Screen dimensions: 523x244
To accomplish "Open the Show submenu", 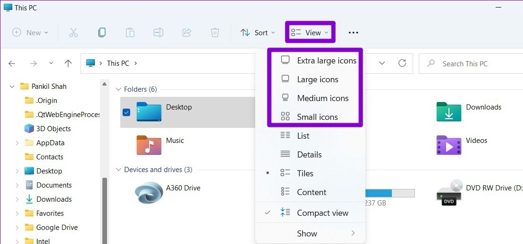I will [x=310, y=233].
